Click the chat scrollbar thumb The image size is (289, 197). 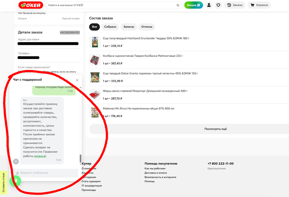pyautogui.click(x=81, y=158)
